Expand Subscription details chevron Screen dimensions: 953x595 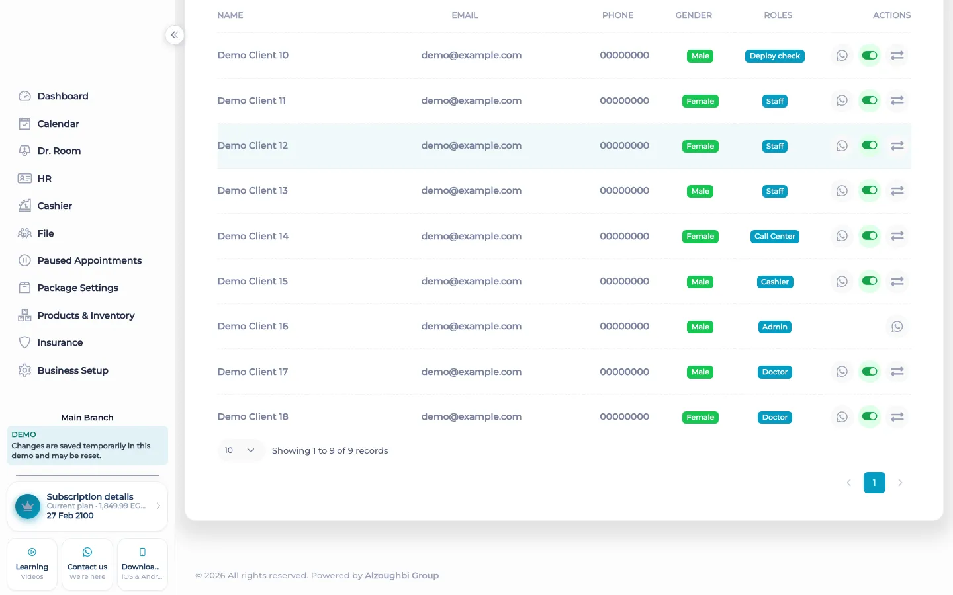158,506
